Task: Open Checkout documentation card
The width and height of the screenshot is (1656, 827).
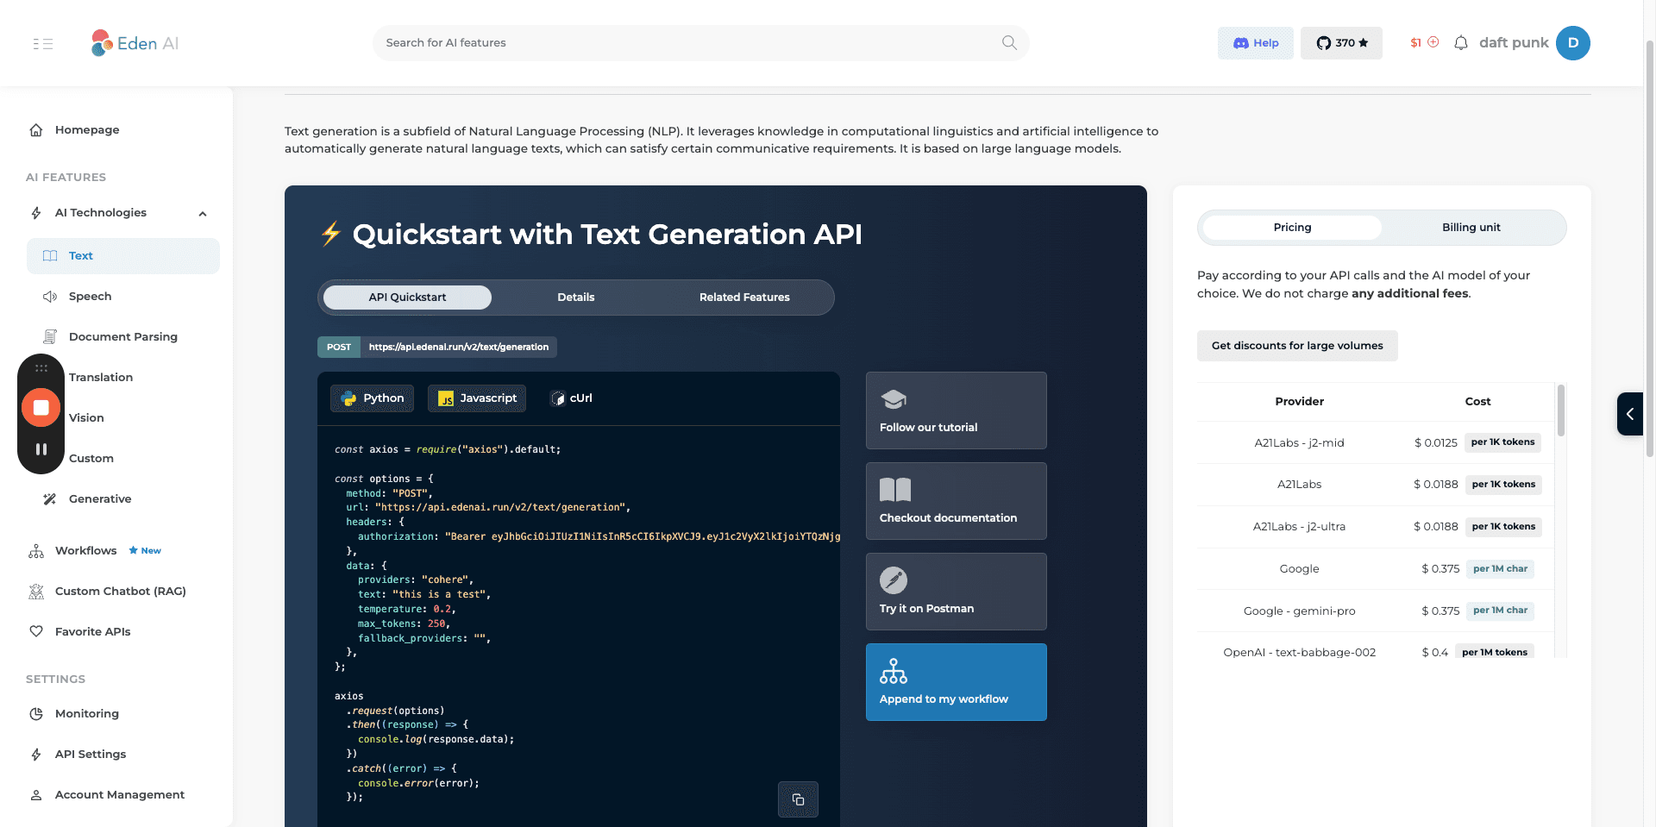Action: coord(957,501)
